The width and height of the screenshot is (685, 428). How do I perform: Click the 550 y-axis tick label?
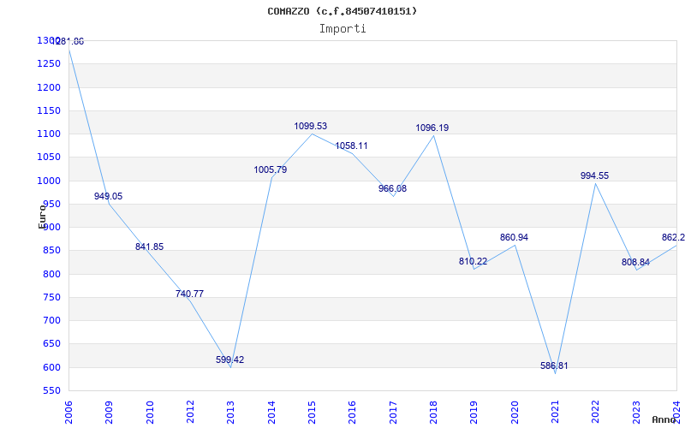click(51, 390)
